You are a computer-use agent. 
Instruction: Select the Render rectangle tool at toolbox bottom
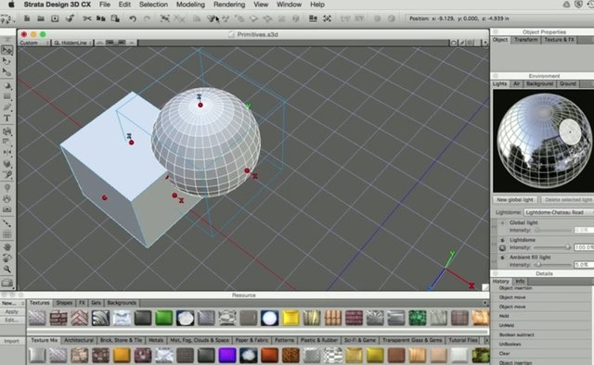(6, 283)
